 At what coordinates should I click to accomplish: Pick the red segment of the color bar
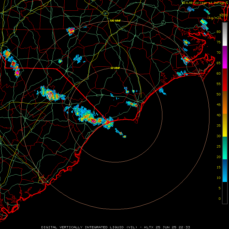pyautogui.click(x=225, y=80)
